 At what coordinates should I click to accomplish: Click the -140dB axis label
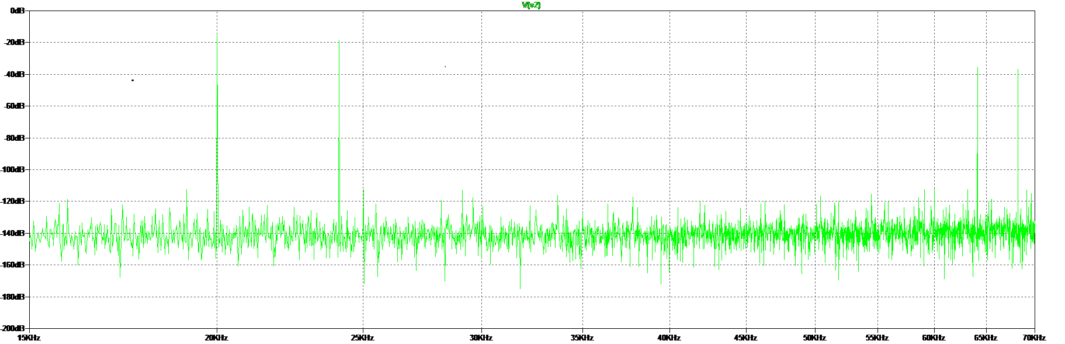click(x=13, y=233)
